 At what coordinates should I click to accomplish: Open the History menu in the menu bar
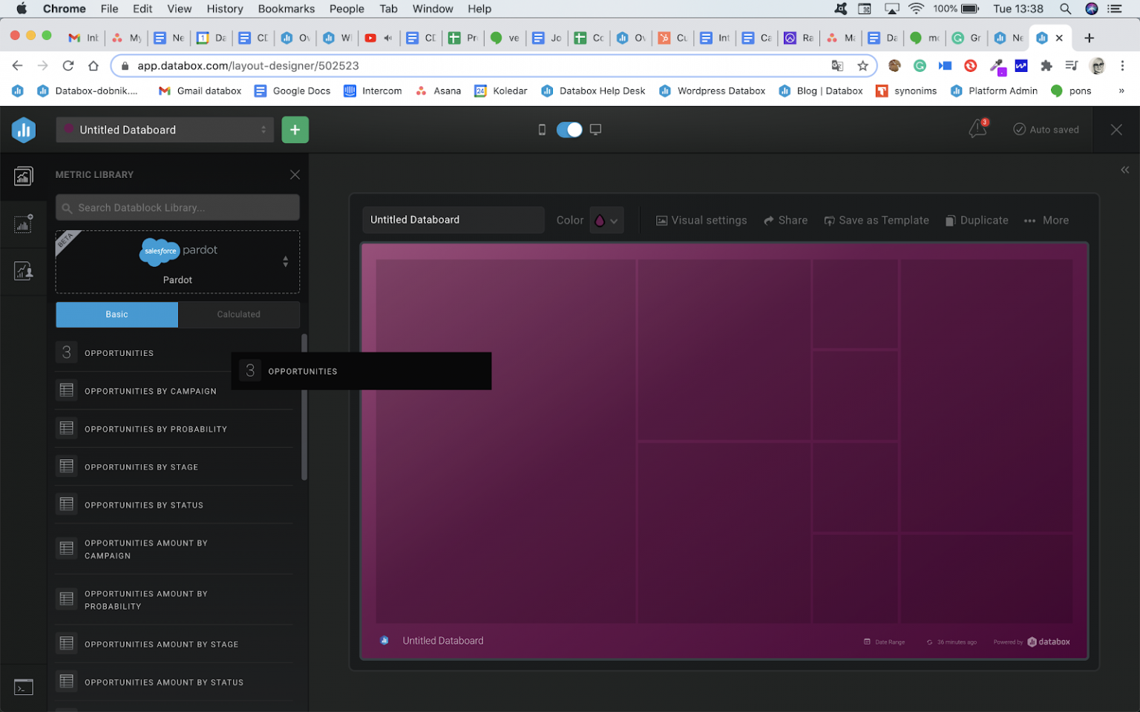[x=225, y=9]
